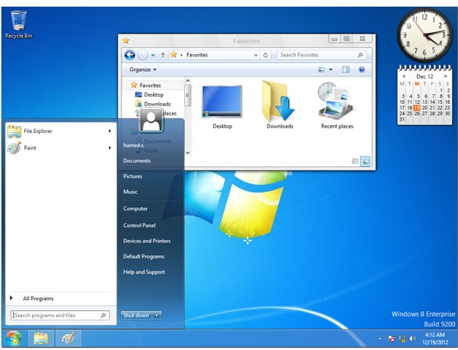This screenshot has width=458, height=350.
Task: Open the Organize menu
Action: (x=143, y=70)
